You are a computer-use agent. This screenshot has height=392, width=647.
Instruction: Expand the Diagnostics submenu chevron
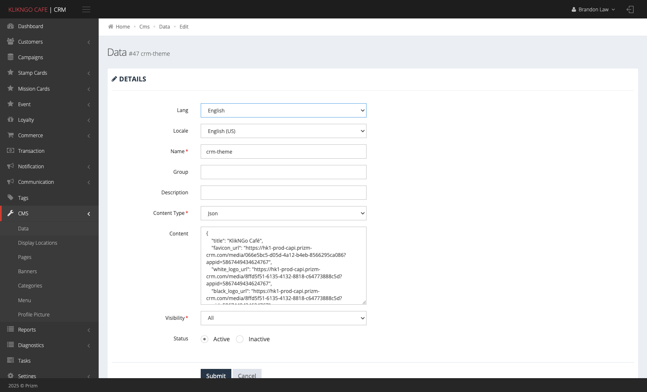pyautogui.click(x=89, y=346)
